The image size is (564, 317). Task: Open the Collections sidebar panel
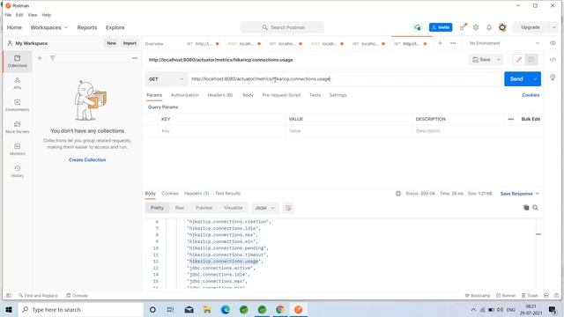18,61
